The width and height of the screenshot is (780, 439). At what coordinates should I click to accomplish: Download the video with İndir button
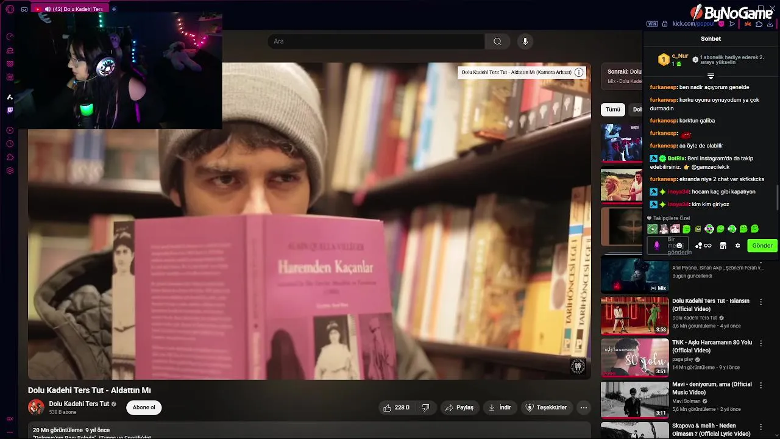499,407
